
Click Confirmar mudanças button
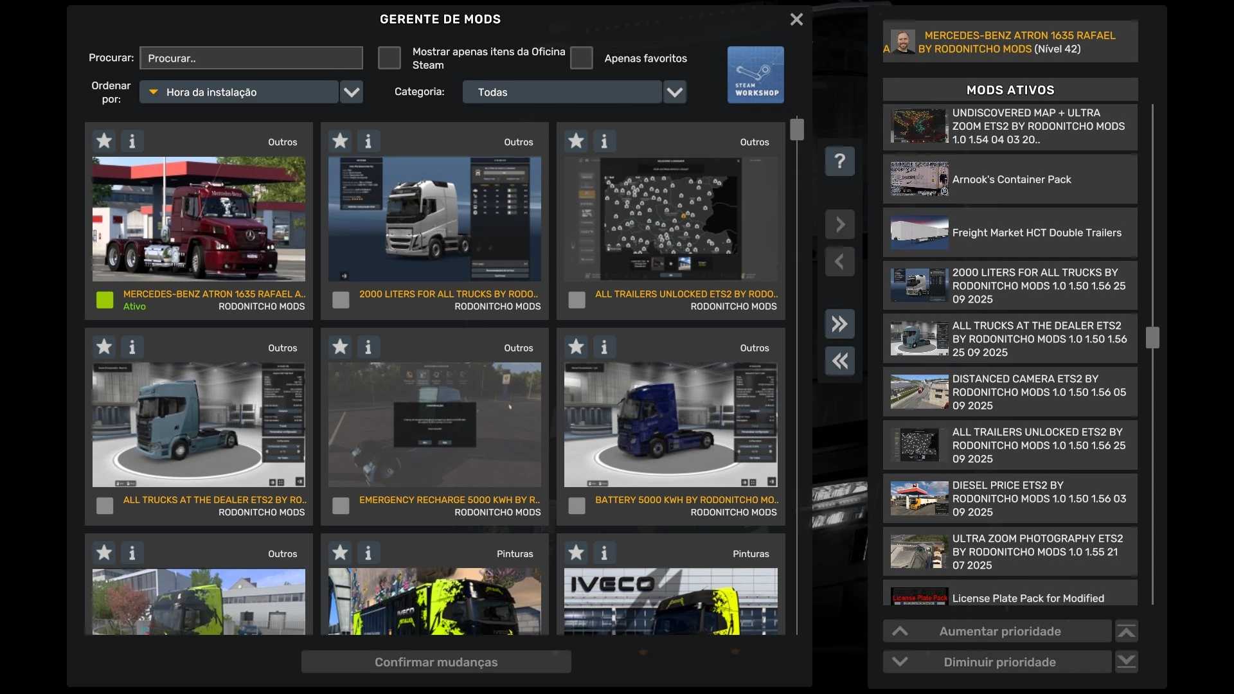(x=436, y=662)
